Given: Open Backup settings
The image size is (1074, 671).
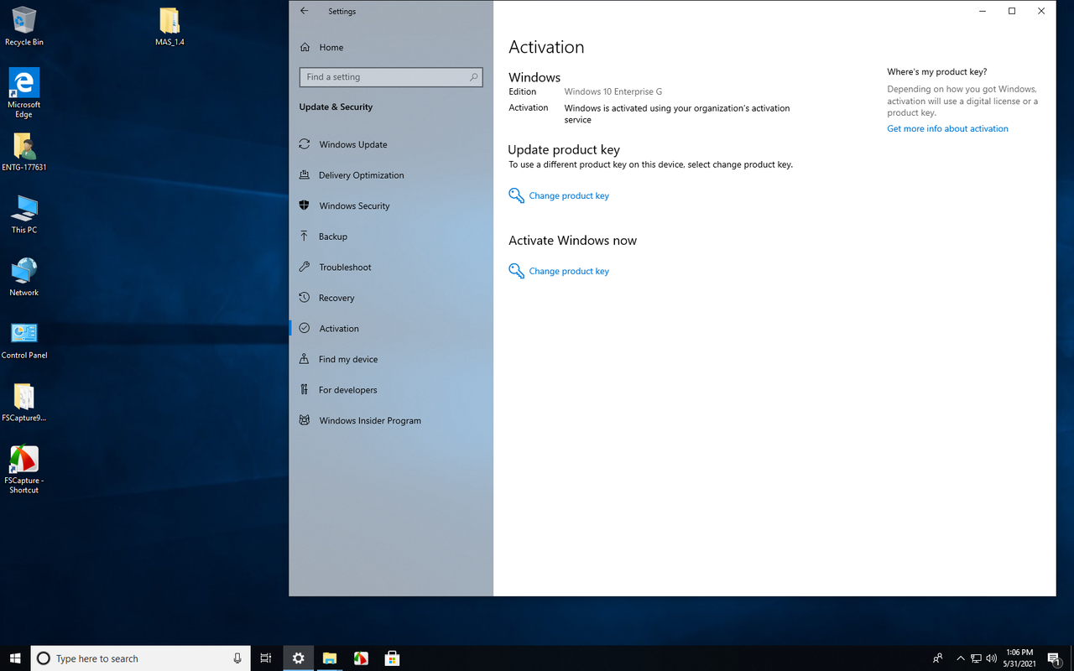Looking at the screenshot, I should (x=391, y=237).
